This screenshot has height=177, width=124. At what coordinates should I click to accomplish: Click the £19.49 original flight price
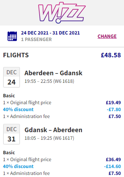(113, 102)
